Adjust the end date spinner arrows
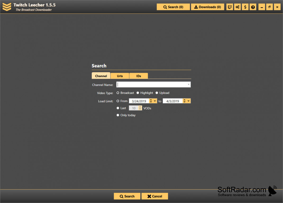The width and height of the screenshot is (283, 203). (184, 101)
